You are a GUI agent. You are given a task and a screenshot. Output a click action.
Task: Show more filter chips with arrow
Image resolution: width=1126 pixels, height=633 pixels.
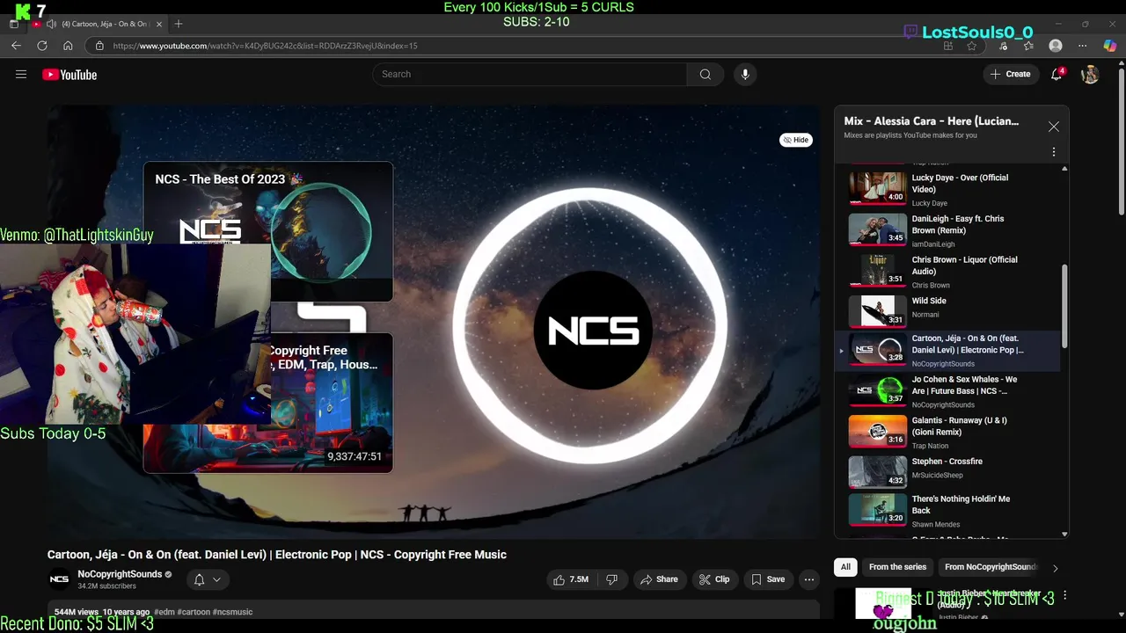(x=1056, y=568)
